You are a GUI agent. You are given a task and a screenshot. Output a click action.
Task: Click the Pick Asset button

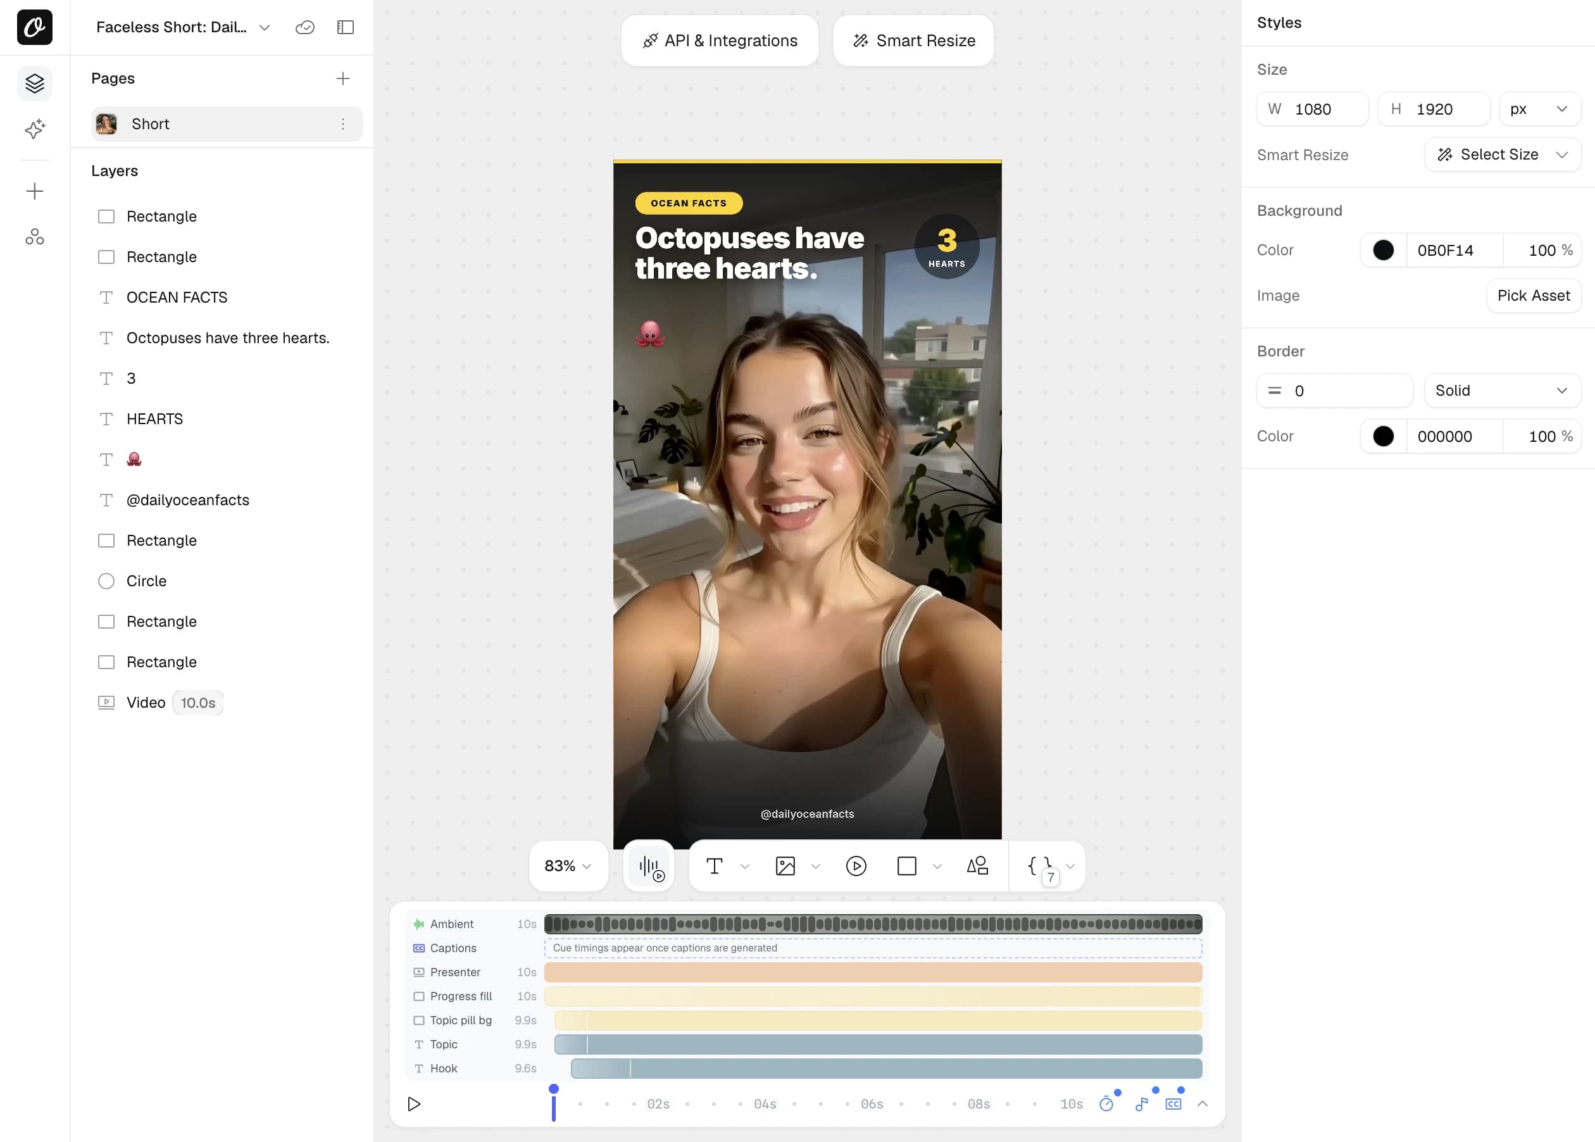click(x=1533, y=296)
